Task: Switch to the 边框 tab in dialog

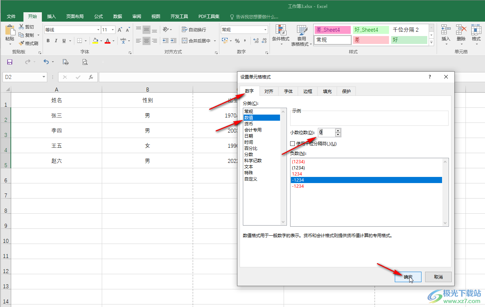Action: 308,92
